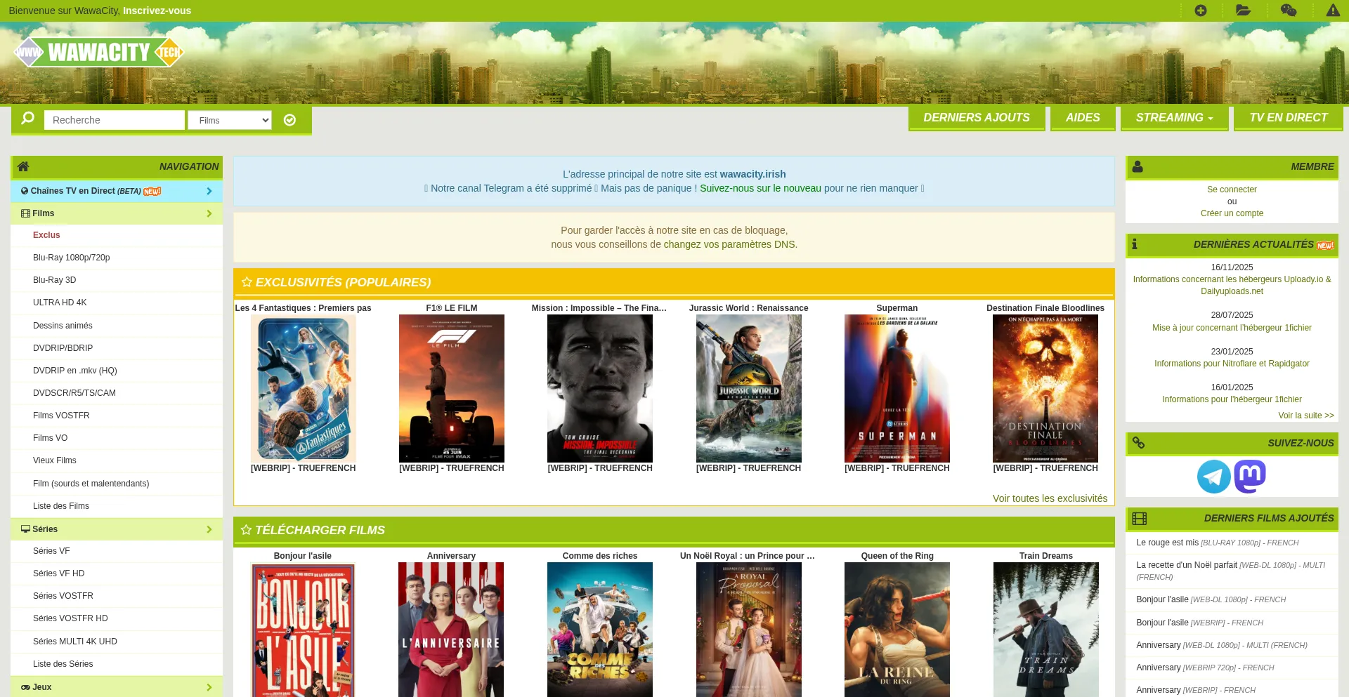1349x697 pixels.
Task: Click the plus circle icon in top bar
Action: pos(1200,11)
